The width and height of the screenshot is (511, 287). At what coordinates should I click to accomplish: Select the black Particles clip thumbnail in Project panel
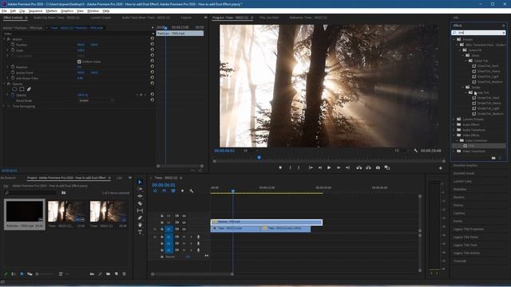click(x=25, y=211)
